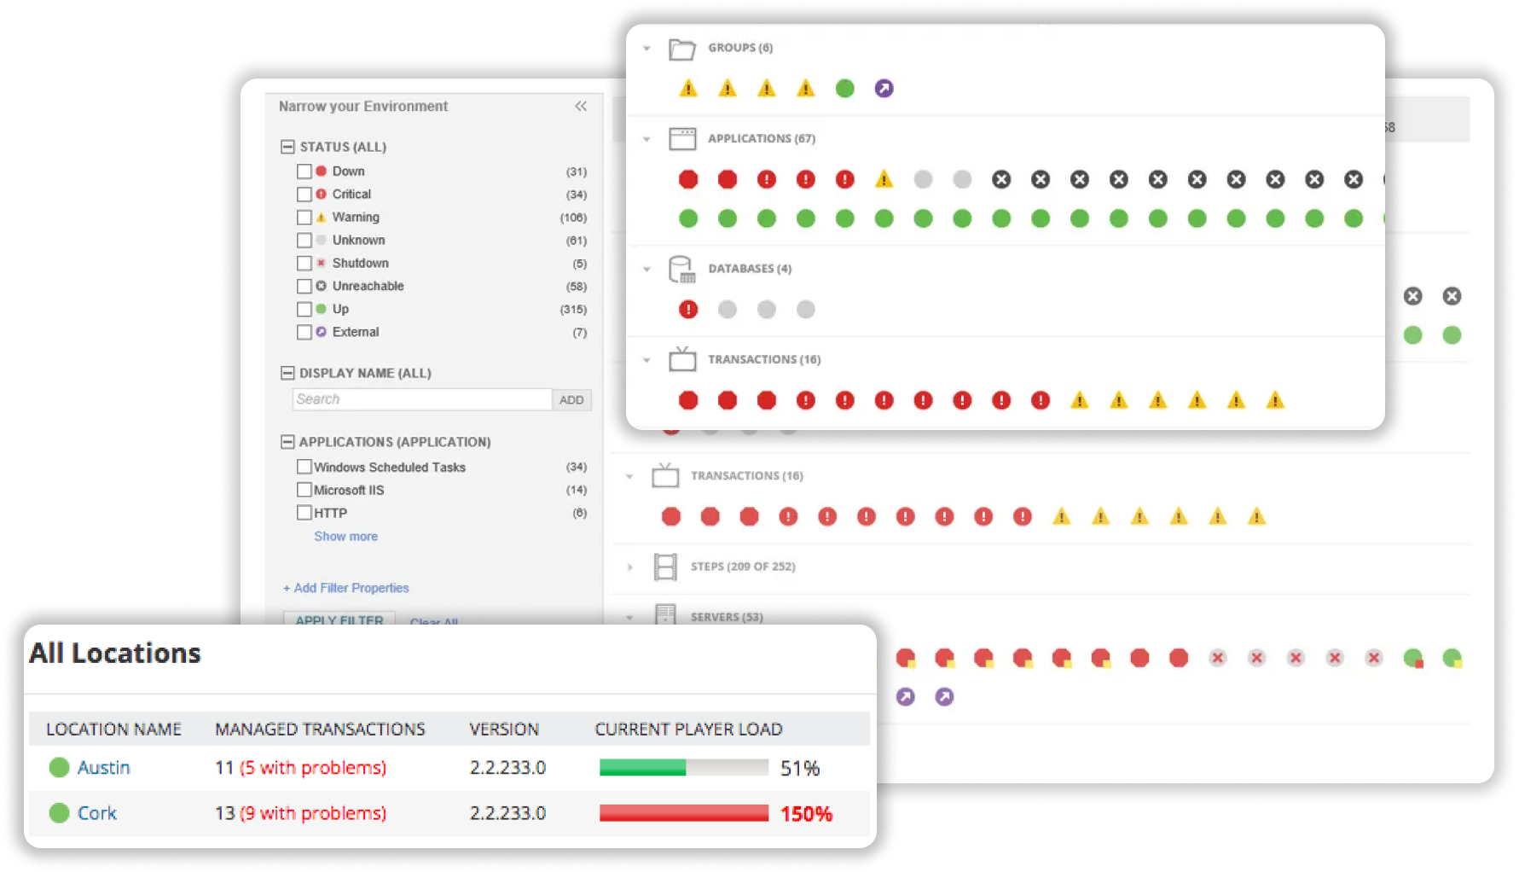Click the first red down icon in Applications
The height and width of the screenshot is (872, 1519).
(688, 179)
